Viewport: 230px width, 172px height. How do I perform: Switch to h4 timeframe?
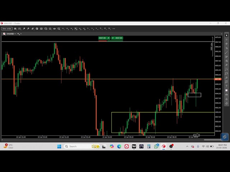97,29
